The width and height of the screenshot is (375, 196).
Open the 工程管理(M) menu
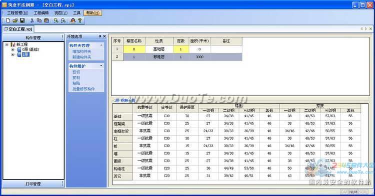click(x=17, y=13)
